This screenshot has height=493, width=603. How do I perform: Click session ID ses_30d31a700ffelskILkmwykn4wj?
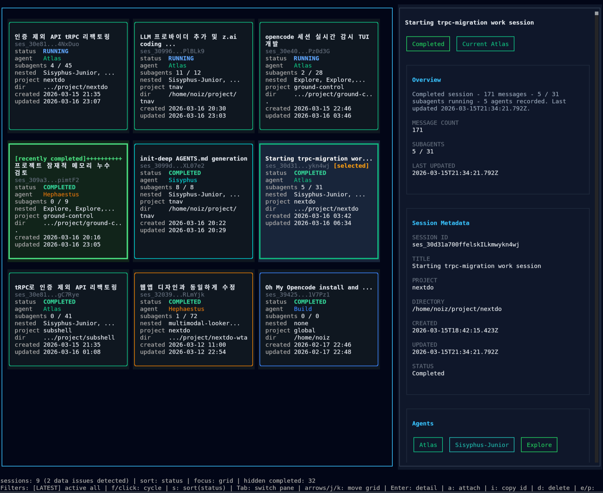(x=466, y=244)
